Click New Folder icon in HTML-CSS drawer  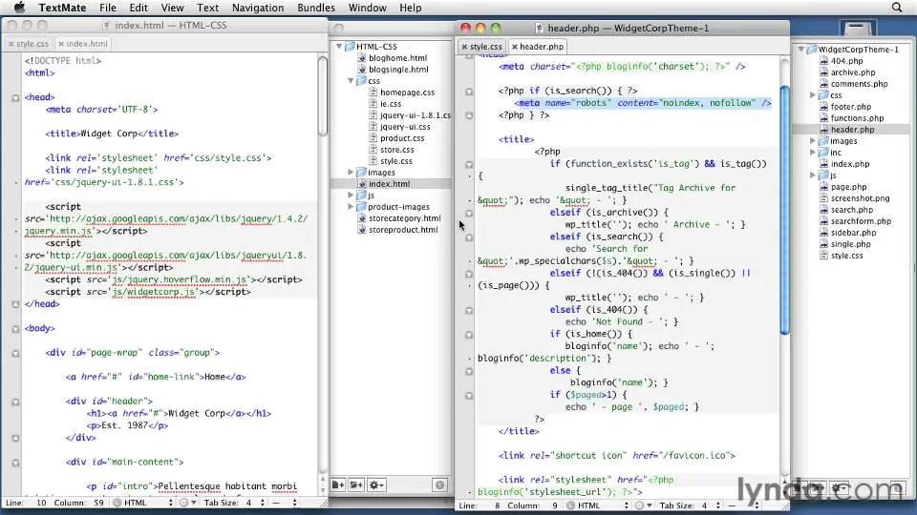[x=356, y=484]
